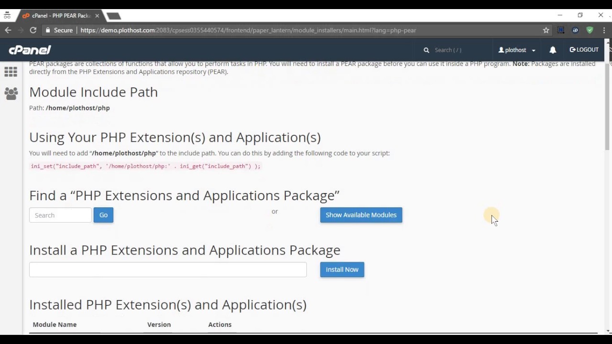Focus the package Search input field
The width and height of the screenshot is (612, 344).
60,215
